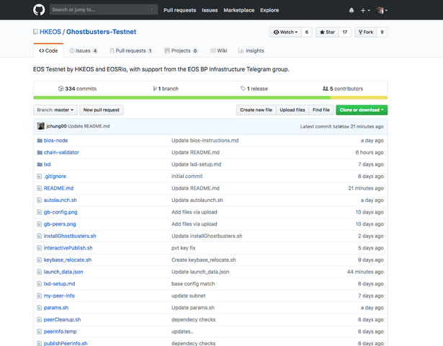Click the contributors people icon
The height and width of the screenshot is (346, 443).
tap(326, 89)
